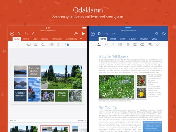This screenshot has width=176, height=132.
Task: Open text alignment options in PowerPoint
Action: click(59, 44)
